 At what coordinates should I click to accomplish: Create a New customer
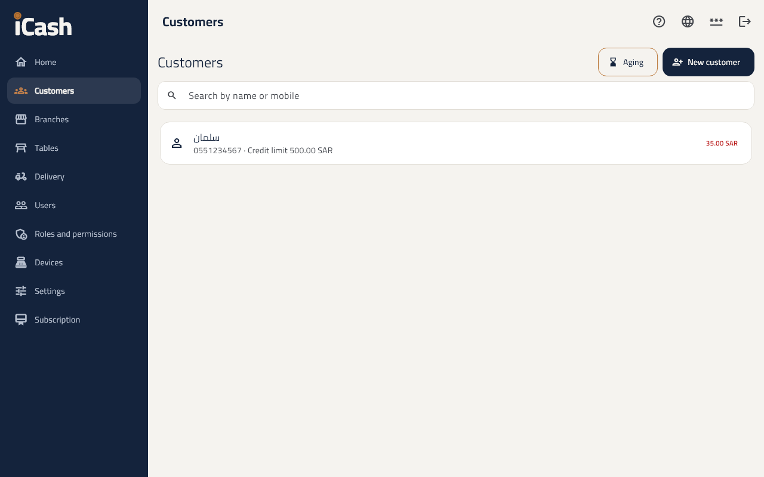click(x=708, y=62)
